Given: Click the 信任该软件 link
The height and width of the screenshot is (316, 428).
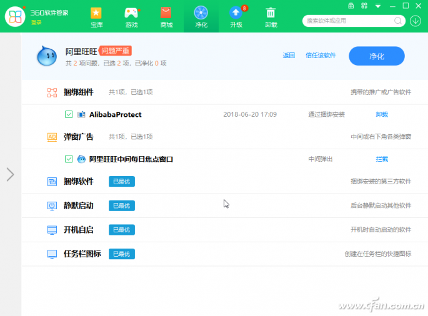Looking at the screenshot, I should coord(321,56).
